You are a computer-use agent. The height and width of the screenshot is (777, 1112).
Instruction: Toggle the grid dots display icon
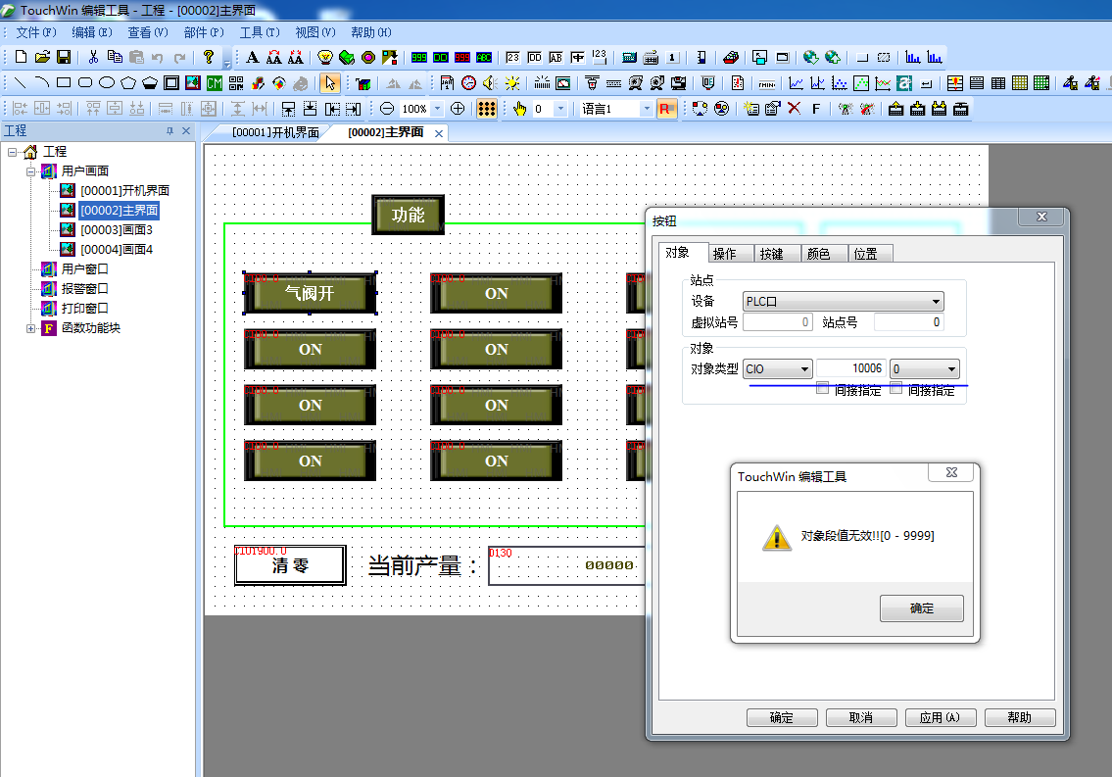[487, 109]
